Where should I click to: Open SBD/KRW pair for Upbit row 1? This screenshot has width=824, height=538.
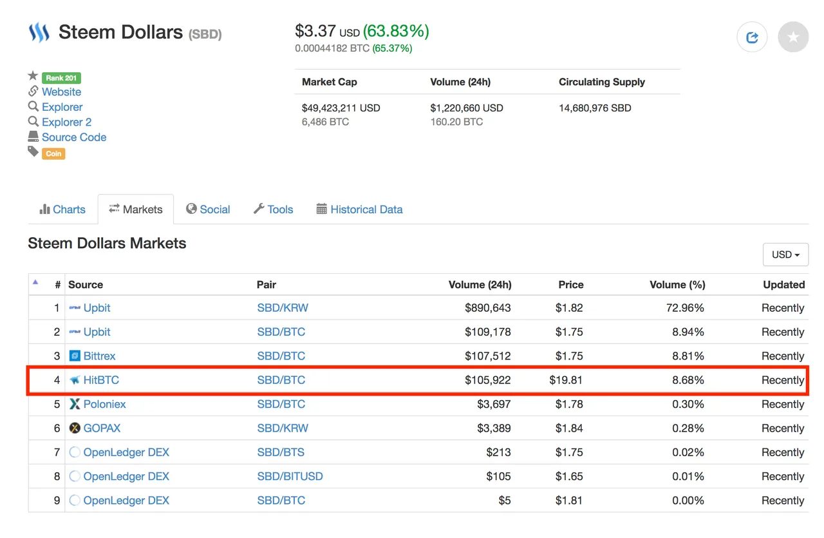click(283, 308)
